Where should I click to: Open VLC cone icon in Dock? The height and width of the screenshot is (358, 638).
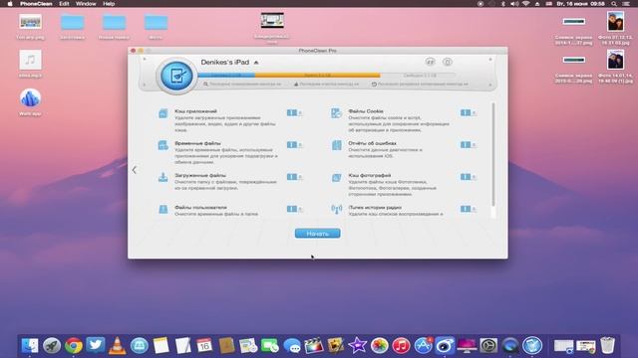(x=118, y=345)
